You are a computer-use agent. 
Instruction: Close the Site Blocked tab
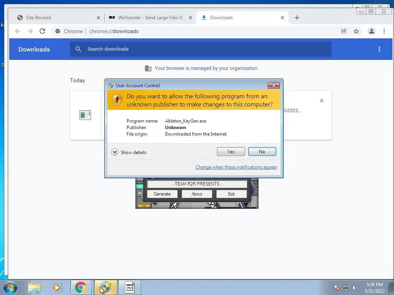98,18
